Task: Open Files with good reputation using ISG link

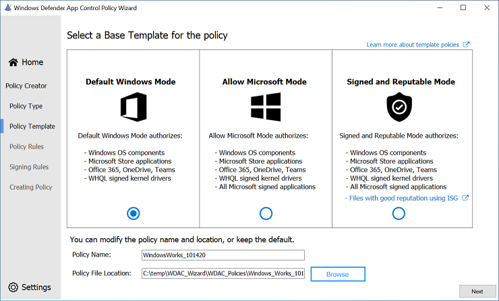Action: click(403, 198)
